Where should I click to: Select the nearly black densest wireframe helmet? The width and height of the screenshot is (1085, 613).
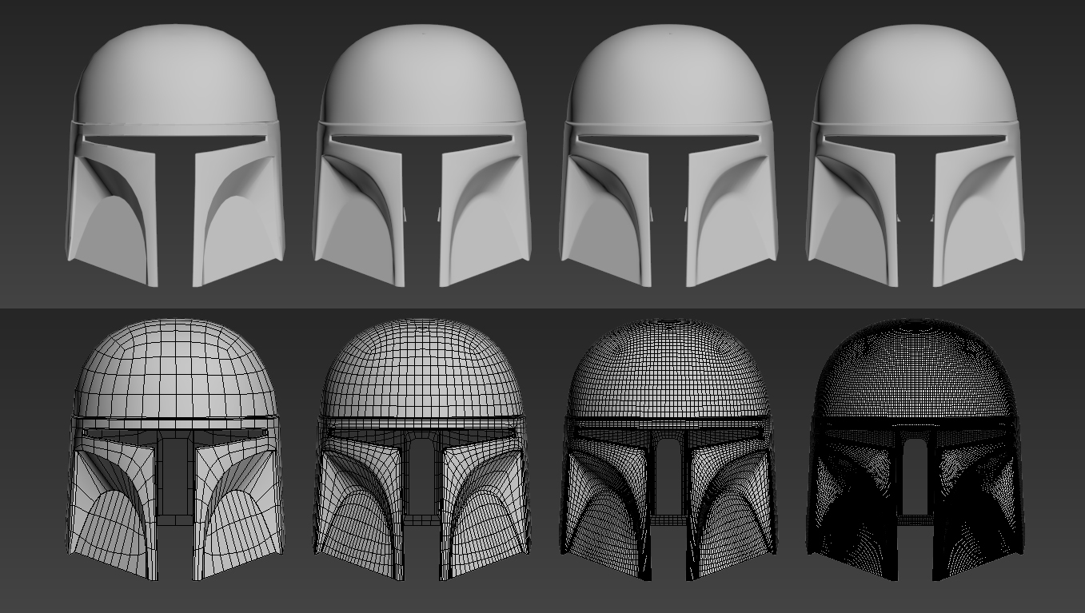click(x=915, y=449)
